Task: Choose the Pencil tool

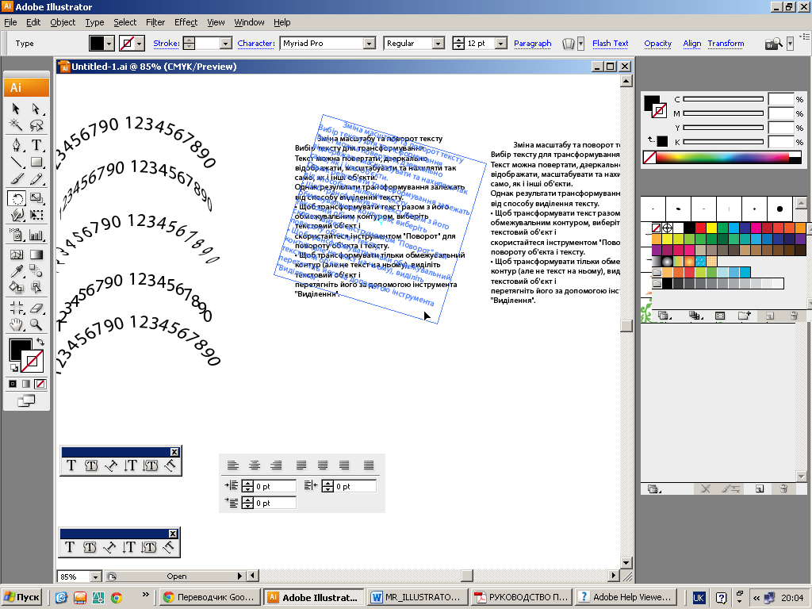Action: 36,179
